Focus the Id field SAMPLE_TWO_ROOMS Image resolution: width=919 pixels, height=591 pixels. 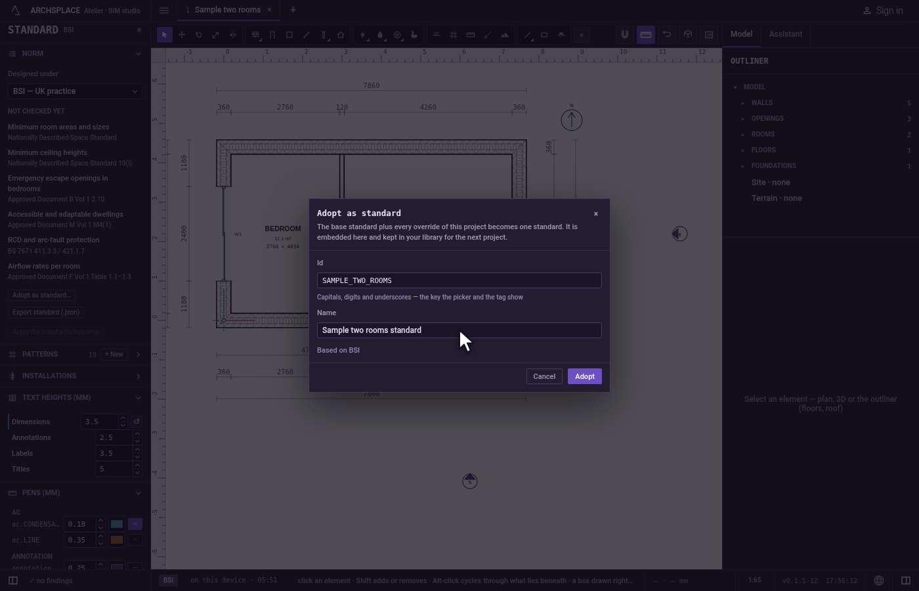coord(460,280)
